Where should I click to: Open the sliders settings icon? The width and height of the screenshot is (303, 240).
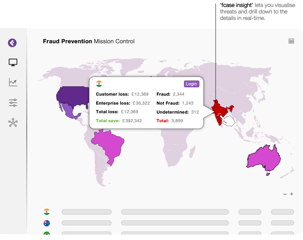13,103
